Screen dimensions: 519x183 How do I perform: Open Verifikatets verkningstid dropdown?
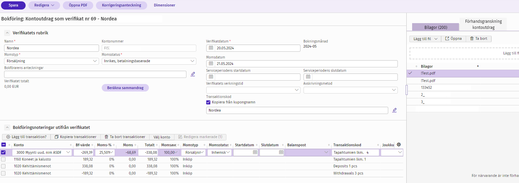tap(253, 90)
